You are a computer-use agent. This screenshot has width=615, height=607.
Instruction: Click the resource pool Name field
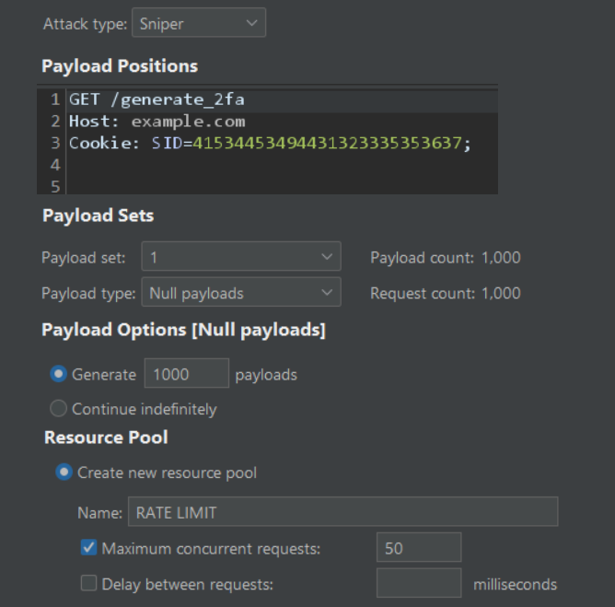point(343,511)
